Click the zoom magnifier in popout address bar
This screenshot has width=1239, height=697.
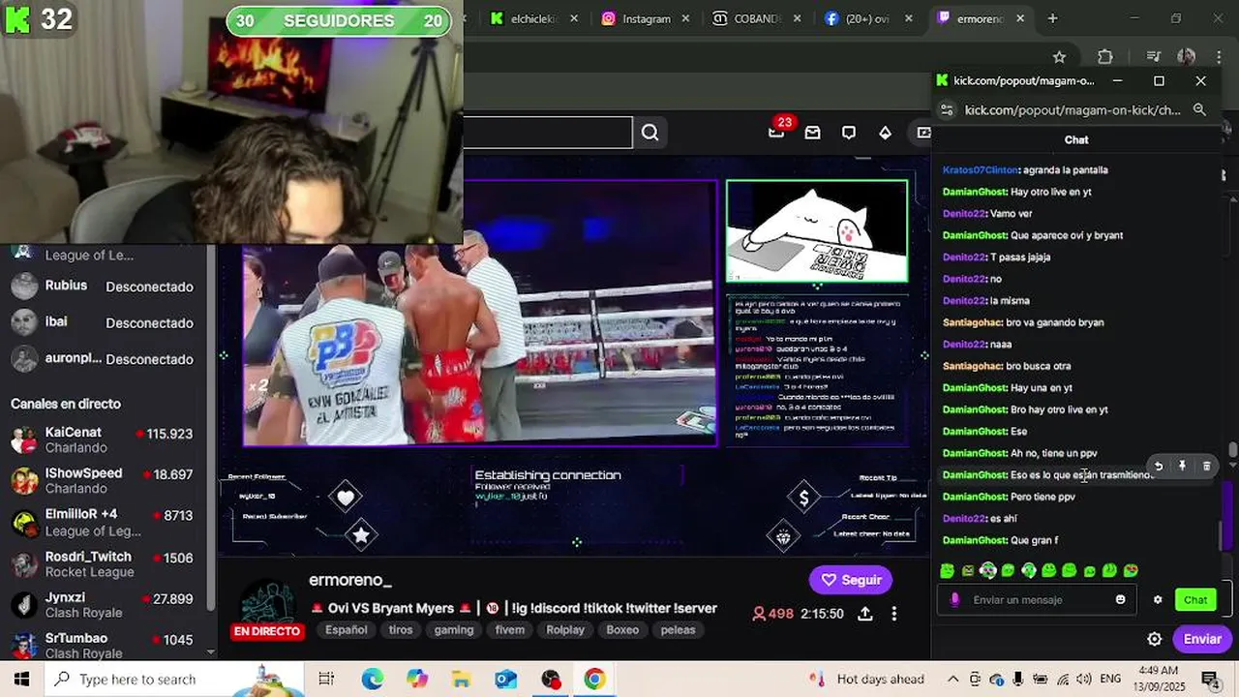[1199, 110]
